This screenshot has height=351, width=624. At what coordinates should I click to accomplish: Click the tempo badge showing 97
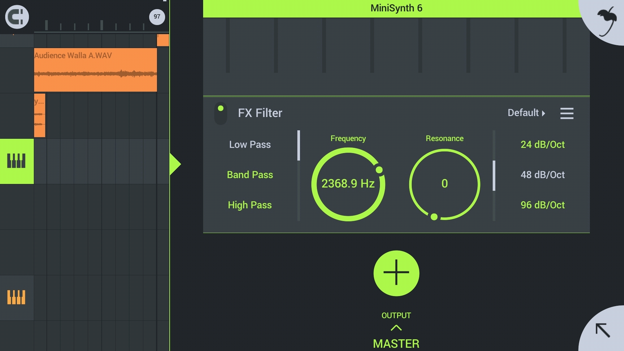157,17
